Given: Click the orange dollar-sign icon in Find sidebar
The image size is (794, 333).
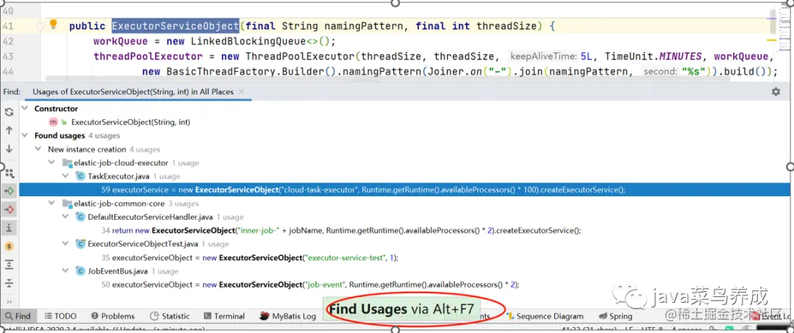Looking at the screenshot, I should pyautogui.click(x=9, y=246).
